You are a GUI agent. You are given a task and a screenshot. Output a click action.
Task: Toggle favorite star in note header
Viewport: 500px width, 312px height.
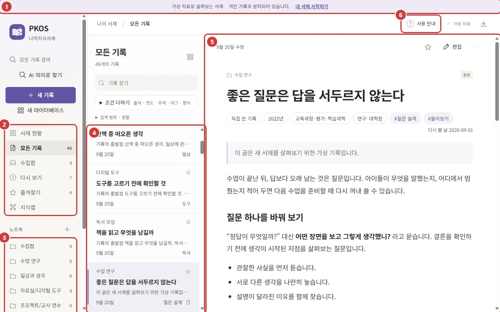pyautogui.click(x=428, y=47)
